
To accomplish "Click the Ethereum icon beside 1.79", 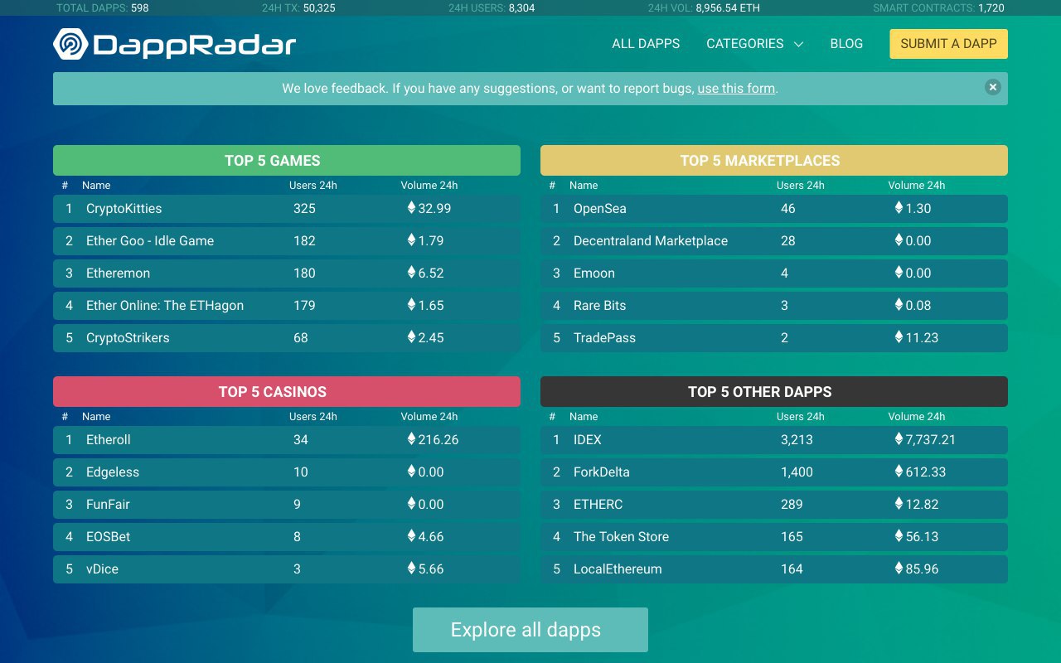I will (411, 240).
